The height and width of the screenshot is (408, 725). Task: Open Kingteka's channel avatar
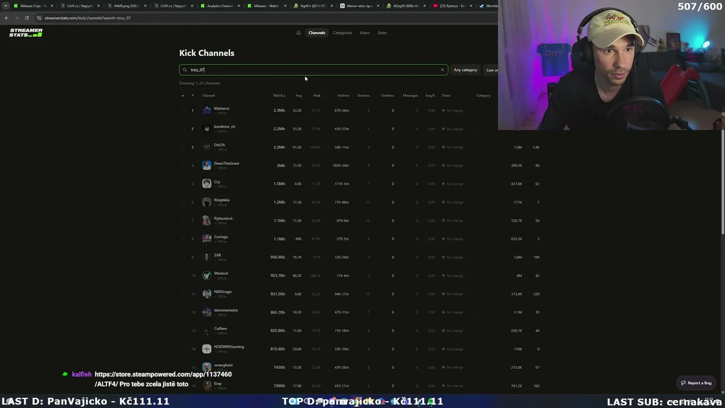[x=207, y=202]
